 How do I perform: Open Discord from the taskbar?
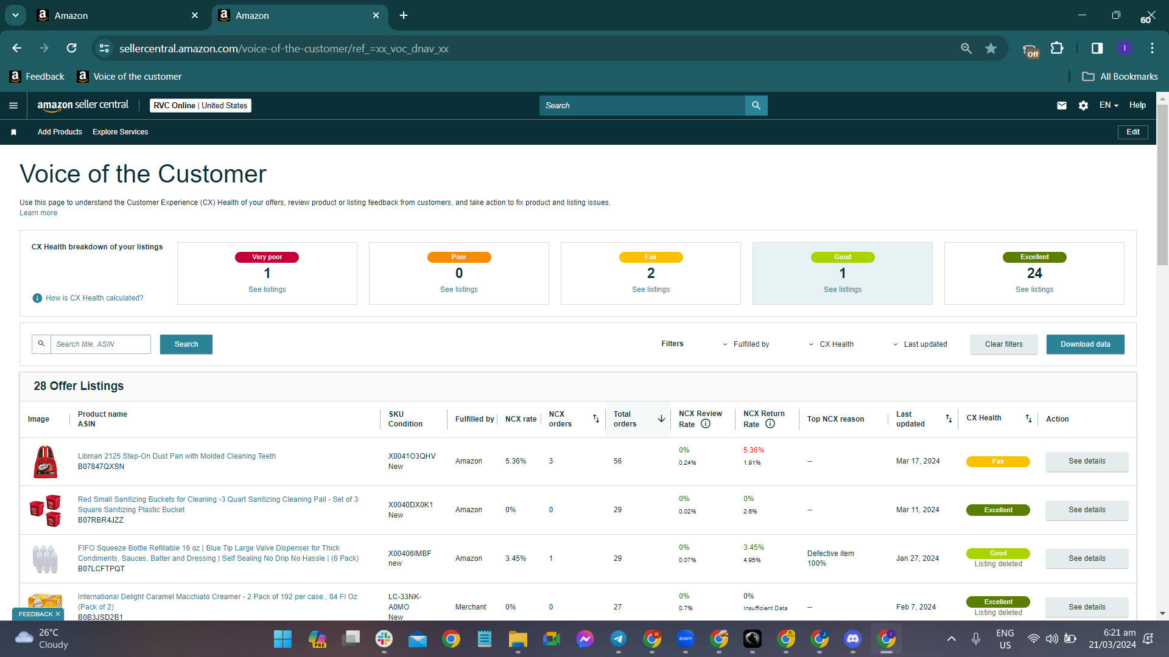point(853,639)
